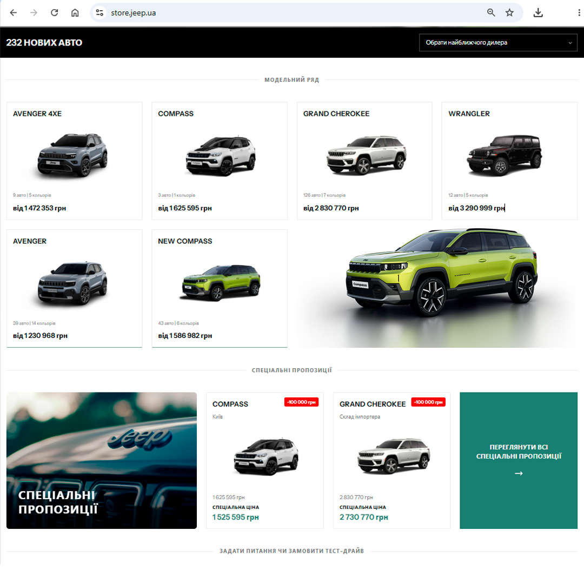Click the zoom magnifier icon in address bar
Screen dimensions: 584x584
tap(491, 12)
